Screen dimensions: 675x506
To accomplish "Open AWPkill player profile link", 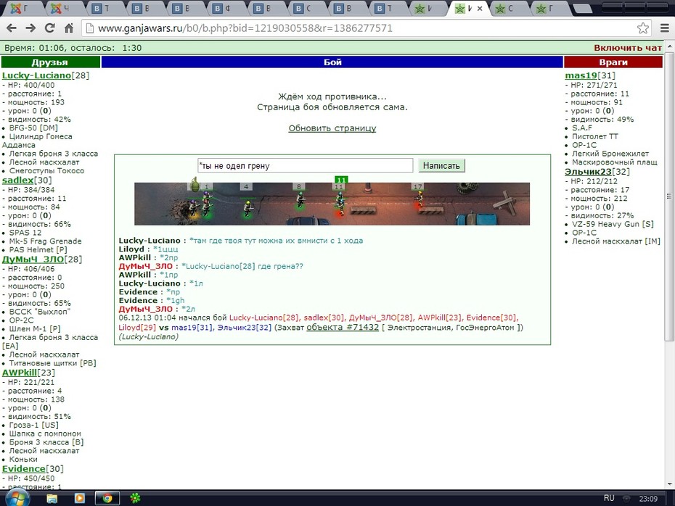I will [x=20, y=373].
